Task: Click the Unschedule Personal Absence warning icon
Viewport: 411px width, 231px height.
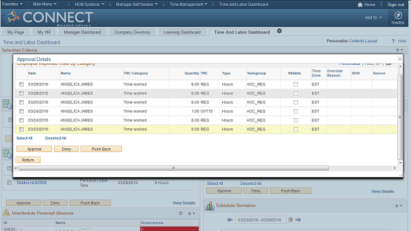Action: [6, 213]
